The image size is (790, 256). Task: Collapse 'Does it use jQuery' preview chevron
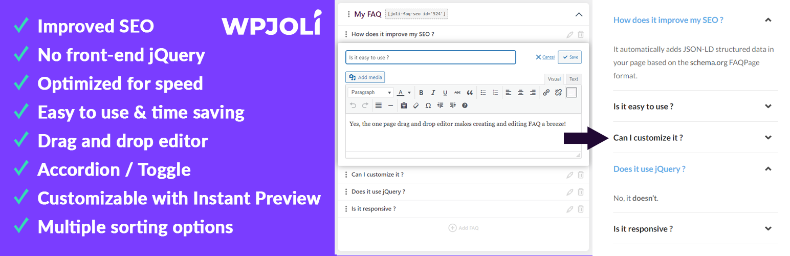767,169
